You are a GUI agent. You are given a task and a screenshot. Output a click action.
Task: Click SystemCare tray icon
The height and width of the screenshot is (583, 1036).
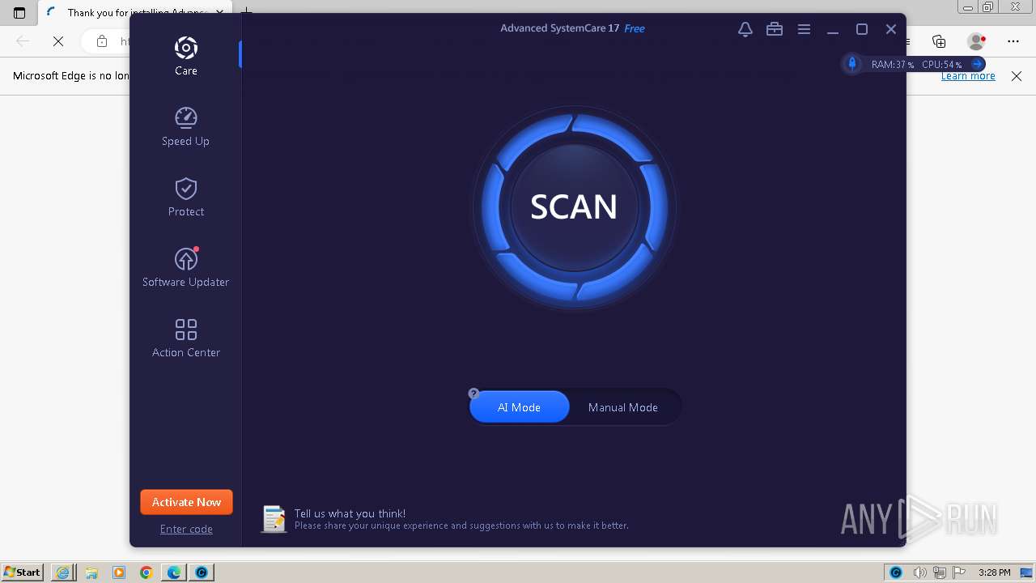896,572
